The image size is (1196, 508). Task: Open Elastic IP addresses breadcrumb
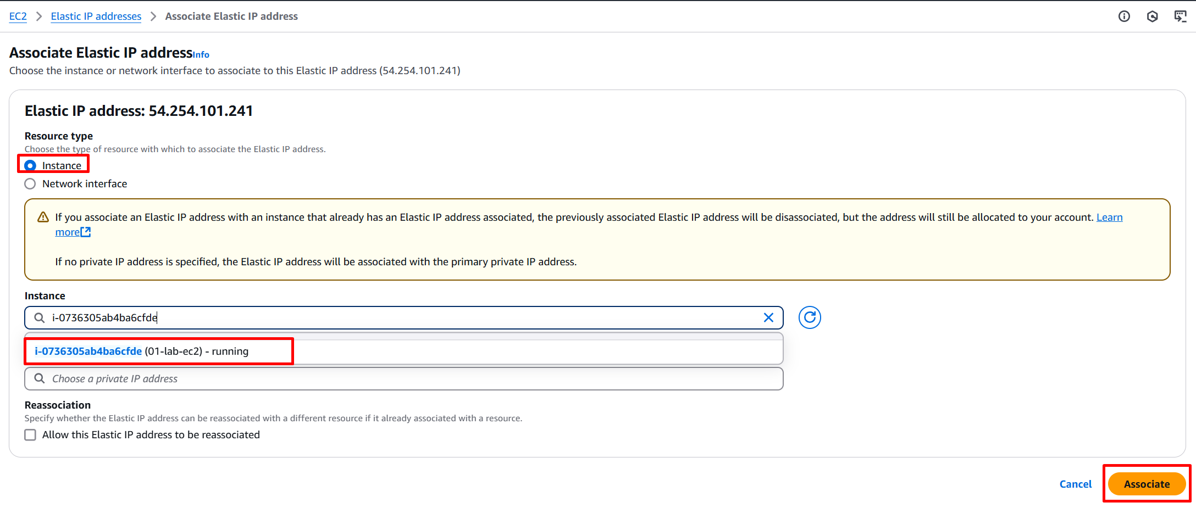(96, 16)
